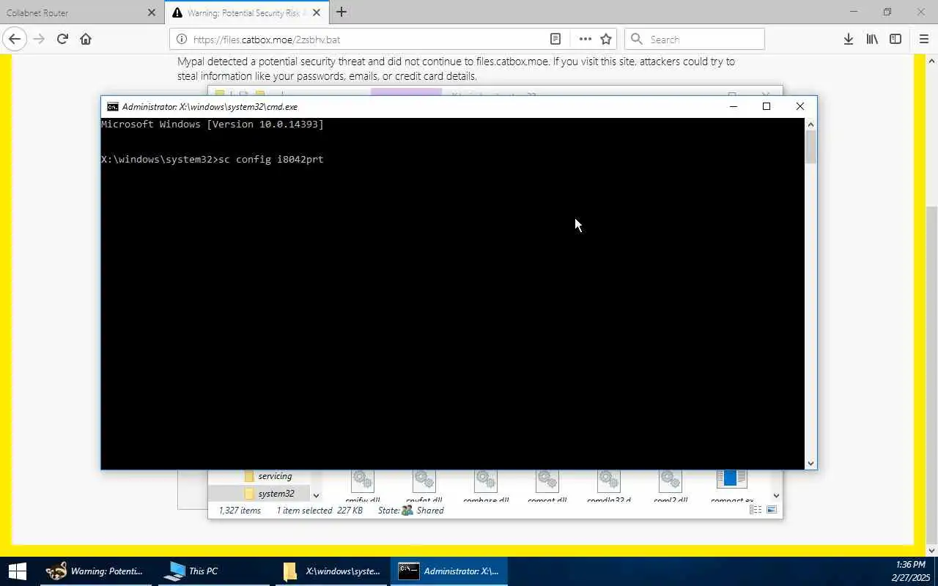Close the Collabnet Router tab

[x=152, y=12]
